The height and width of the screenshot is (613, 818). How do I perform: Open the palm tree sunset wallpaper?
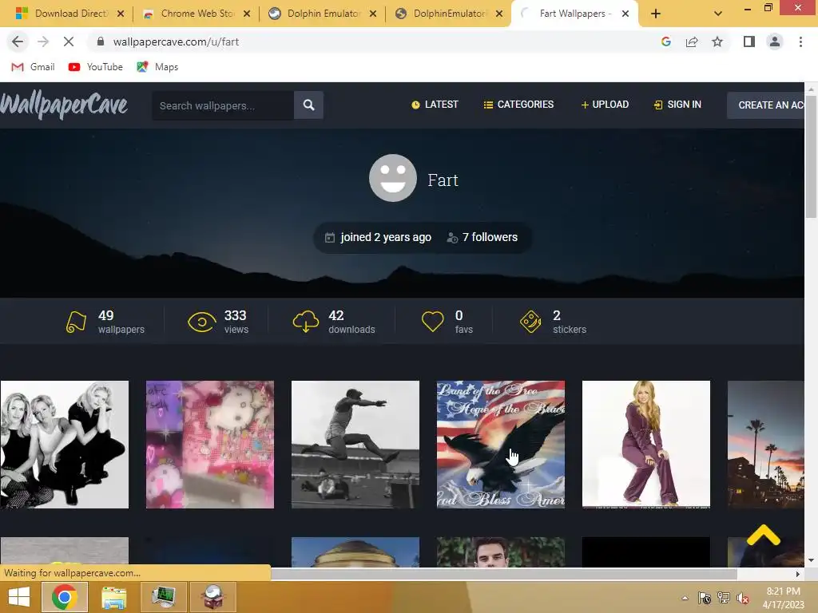click(x=766, y=445)
